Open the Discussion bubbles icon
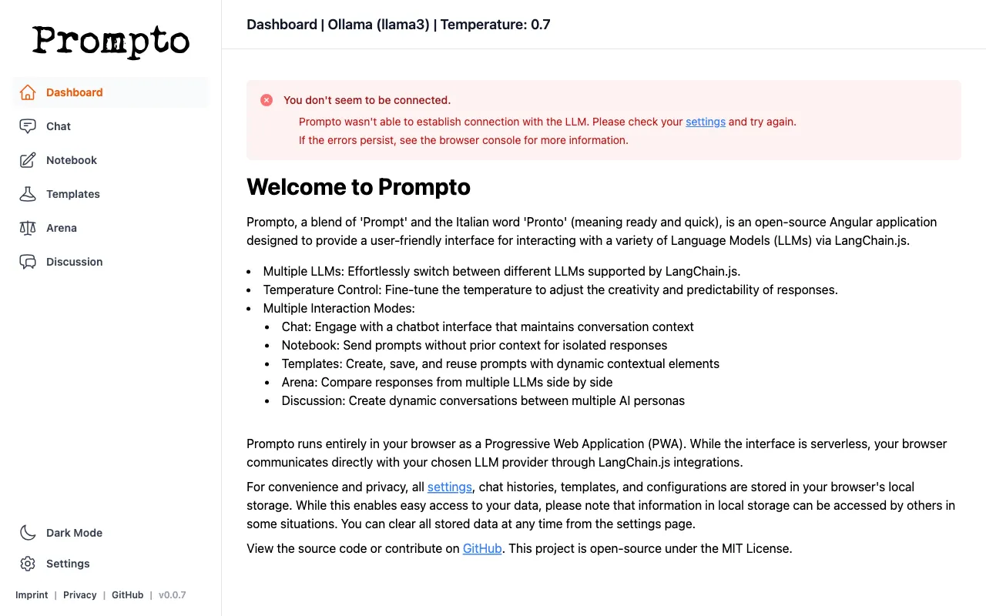This screenshot has height=616, width=986. (x=28, y=262)
